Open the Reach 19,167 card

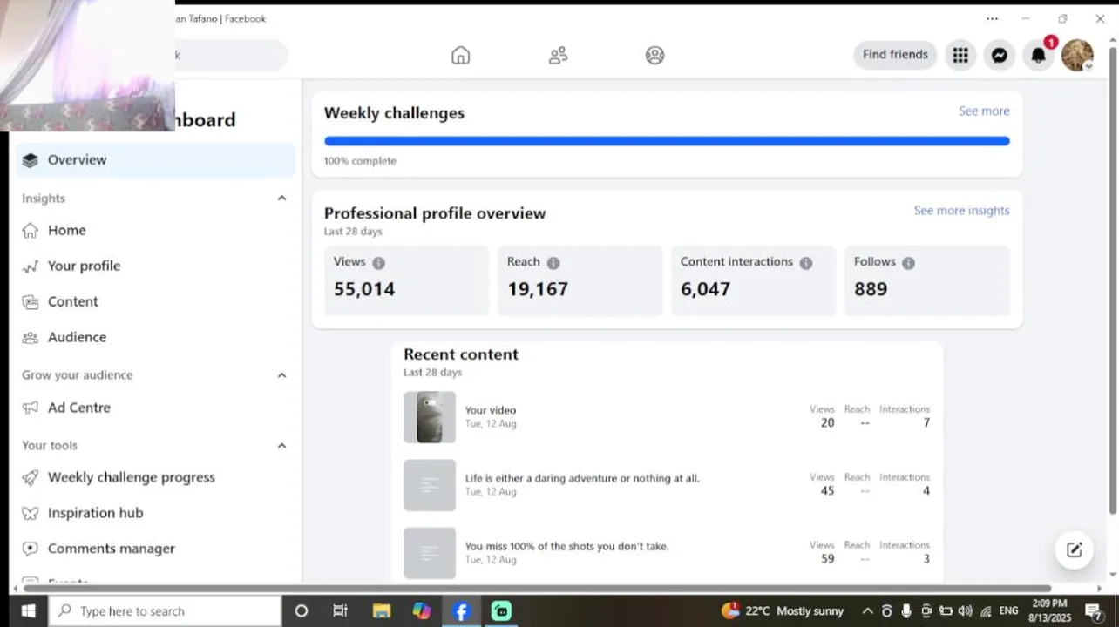click(x=580, y=280)
